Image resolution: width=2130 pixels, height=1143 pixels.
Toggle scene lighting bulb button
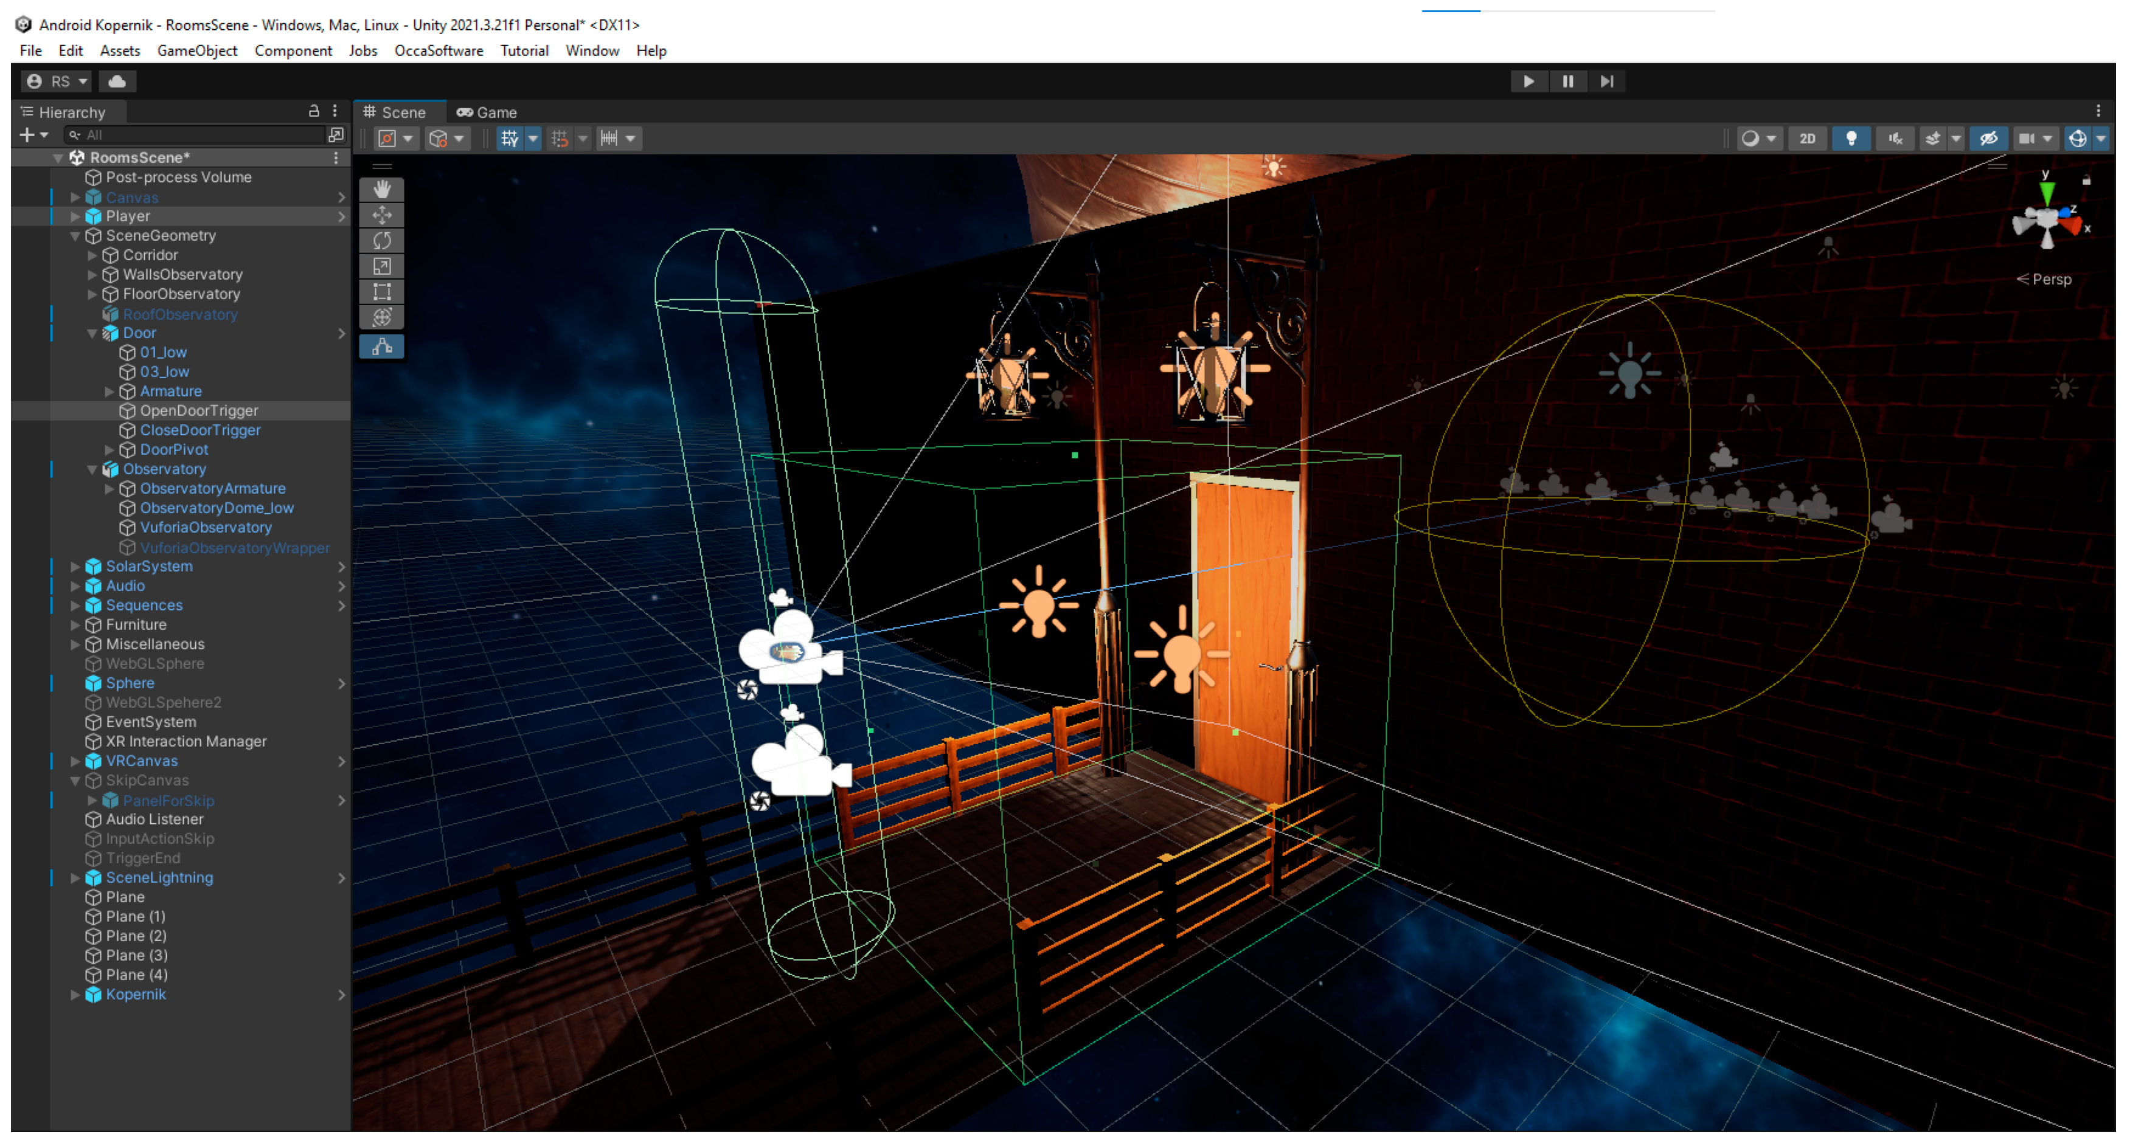click(1850, 138)
